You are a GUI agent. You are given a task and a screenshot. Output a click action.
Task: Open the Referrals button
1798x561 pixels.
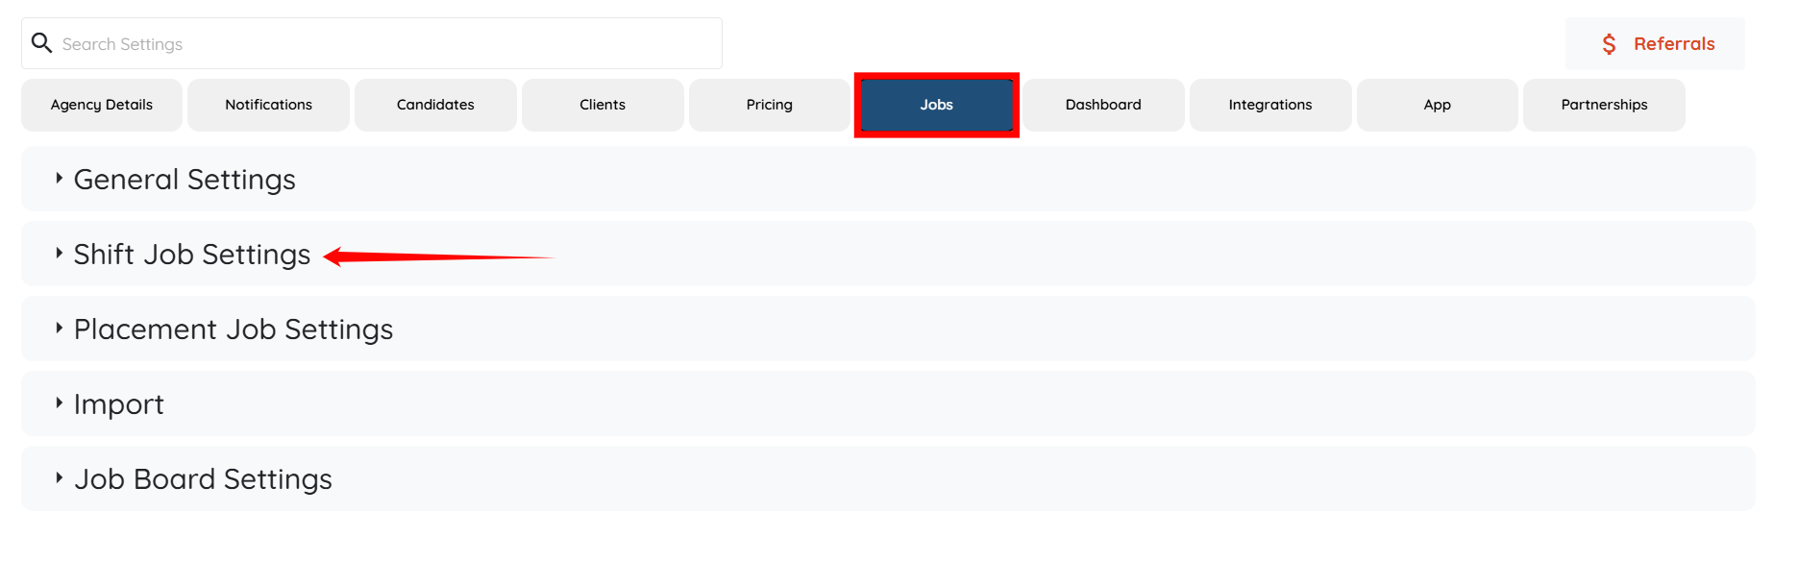(1655, 44)
